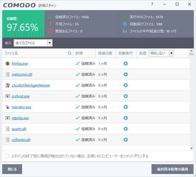Open the Narrator.exe file link
The height and width of the screenshot is (177, 196).
tap(21, 107)
